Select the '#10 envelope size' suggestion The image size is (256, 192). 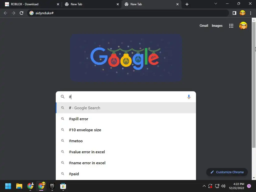tap(126, 130)
